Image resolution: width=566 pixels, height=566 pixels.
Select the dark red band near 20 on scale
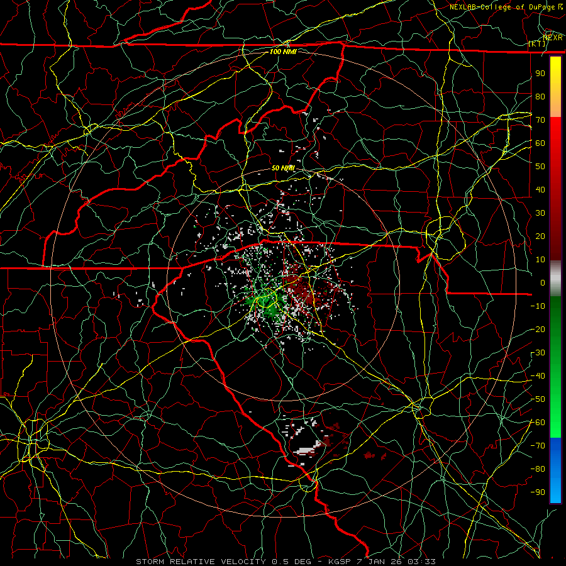tap(555, 236)
